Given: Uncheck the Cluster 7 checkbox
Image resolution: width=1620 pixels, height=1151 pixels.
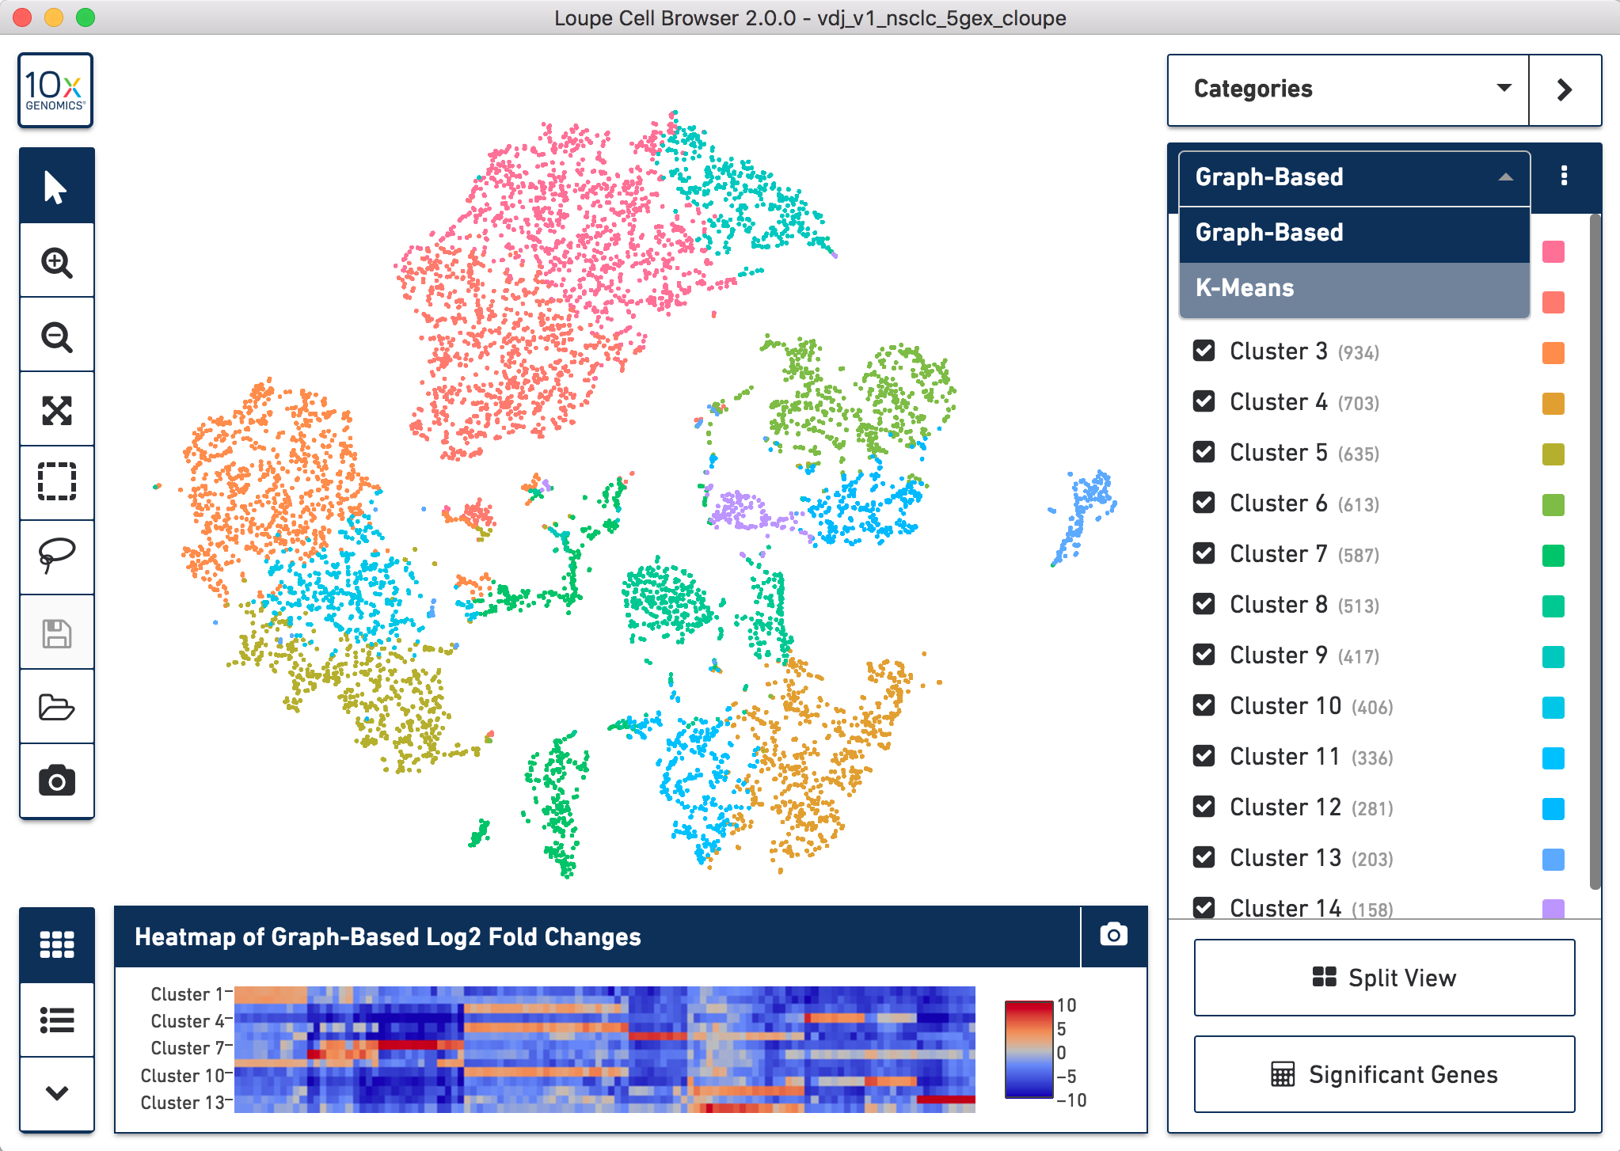Looking at the screenshot, I should [x=1204, y=553].
